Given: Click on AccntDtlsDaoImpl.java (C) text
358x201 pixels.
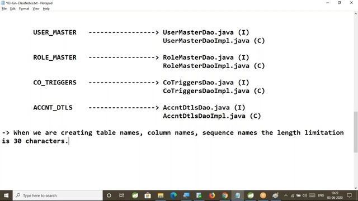Looking at the screenshot, I should [x=212, y=116].
